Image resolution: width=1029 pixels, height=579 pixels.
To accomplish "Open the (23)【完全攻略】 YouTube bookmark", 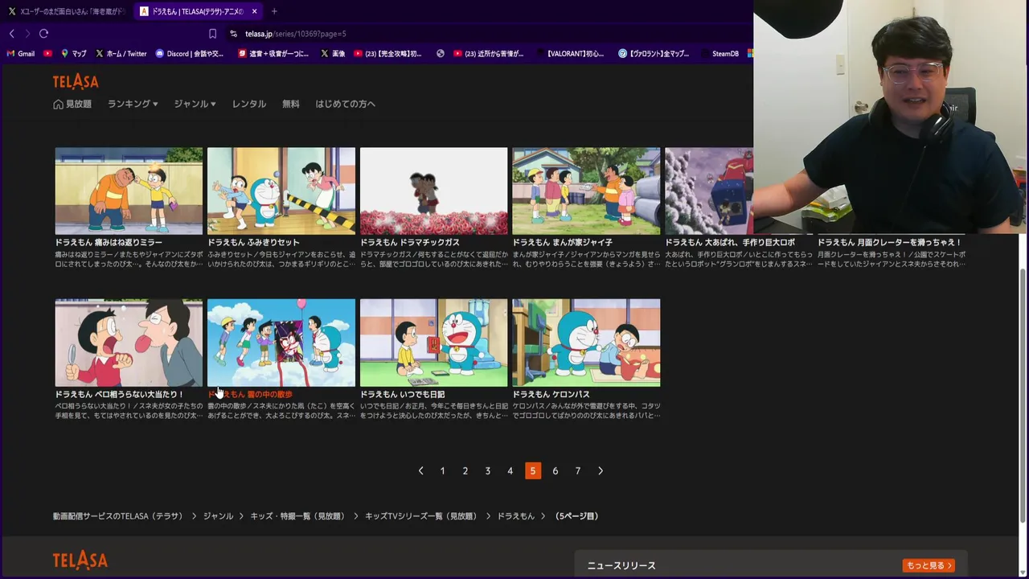I will click(387, 54).
